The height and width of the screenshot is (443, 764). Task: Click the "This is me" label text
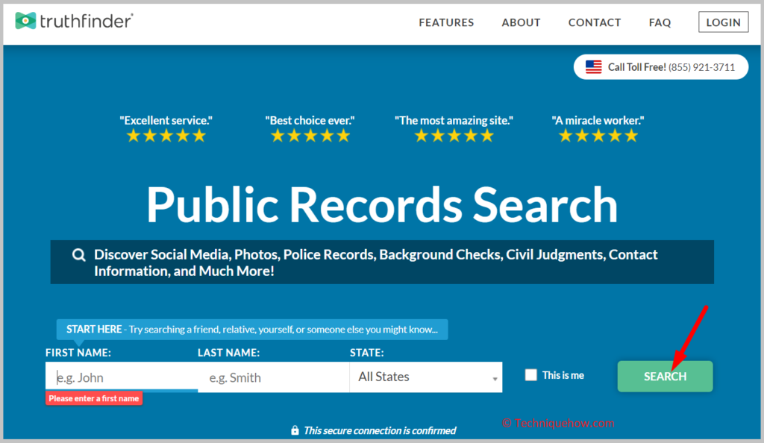tap(563, 375)
